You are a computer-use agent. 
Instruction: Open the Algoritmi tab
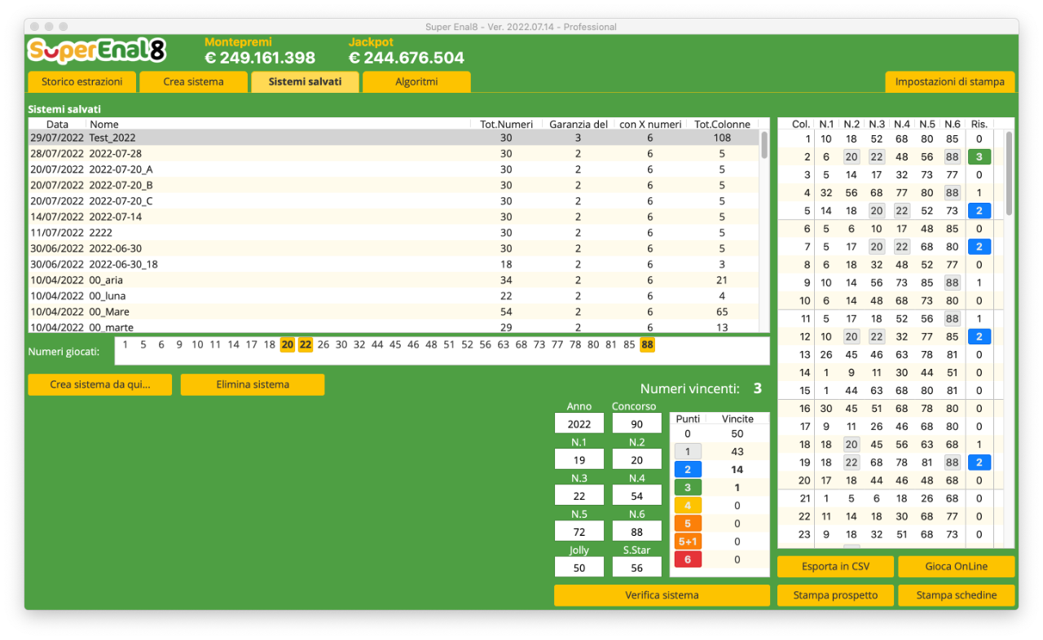point(416,81)
